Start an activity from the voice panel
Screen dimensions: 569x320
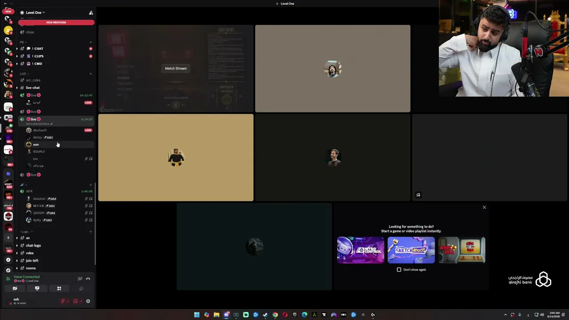click(59, 288)
